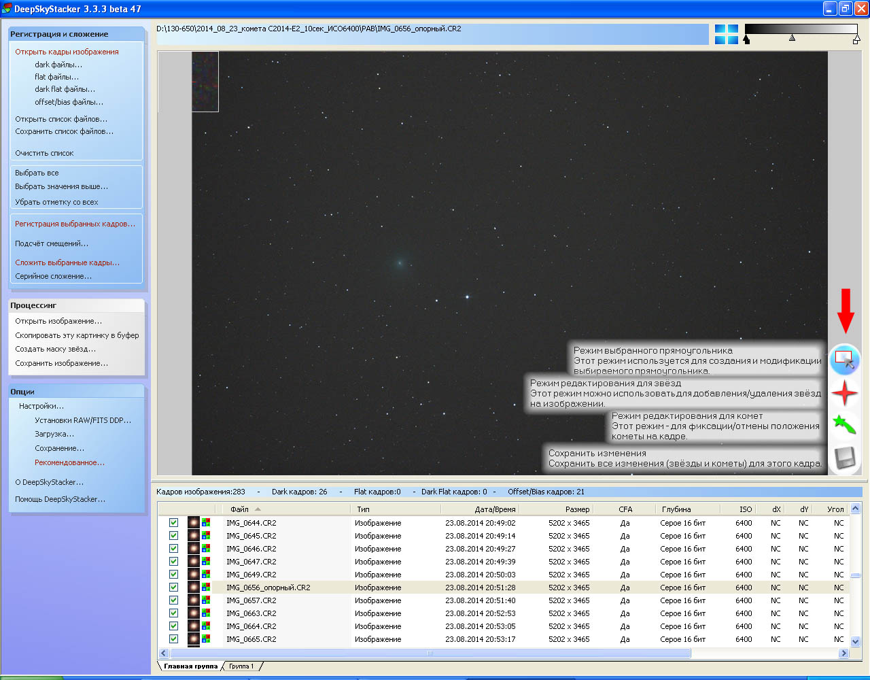This screenshot has height=680, width=870.
Task: Click the middle gray gradient slider marker
Action: coord(792,38)
